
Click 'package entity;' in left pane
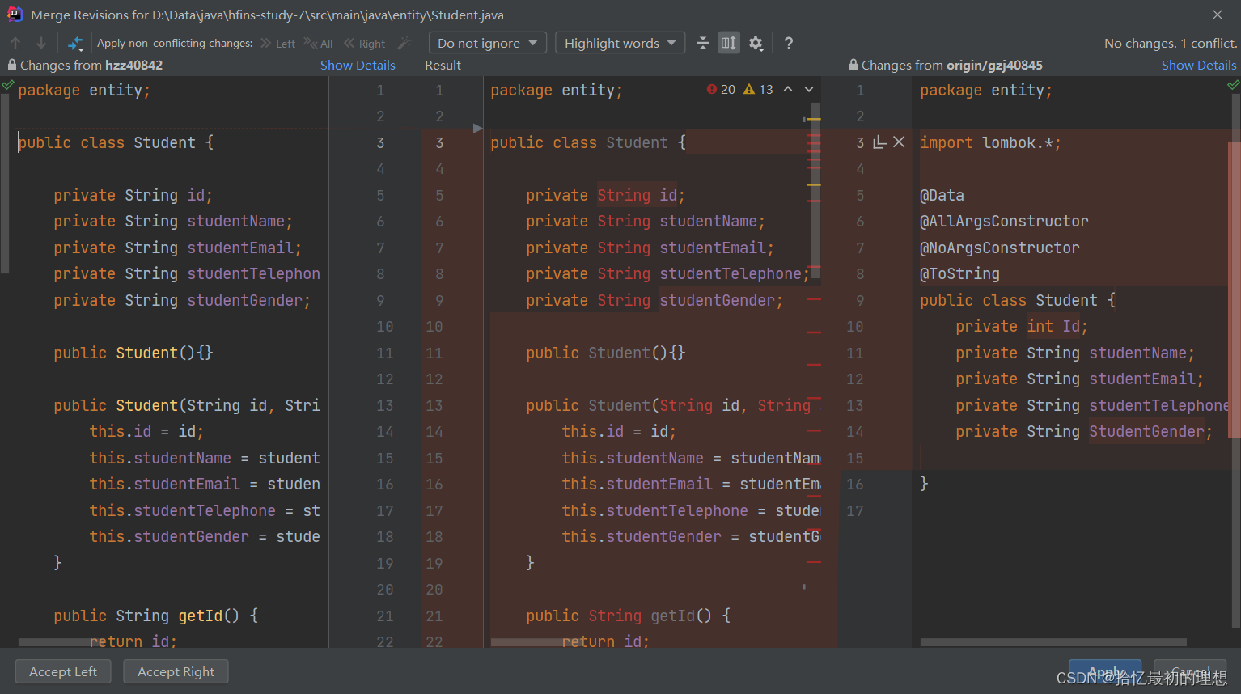(84, 90)
